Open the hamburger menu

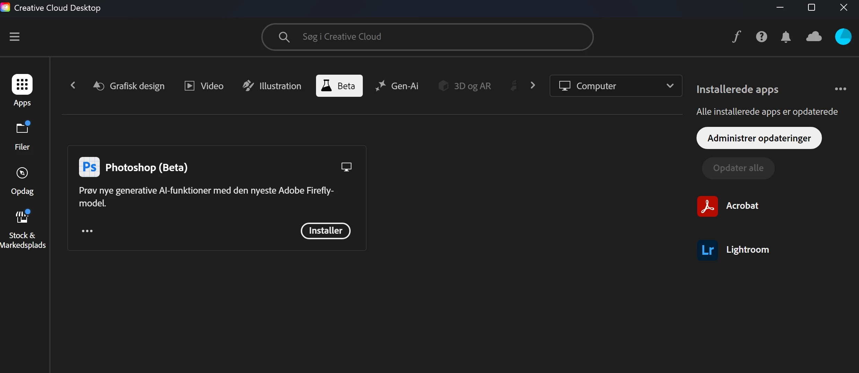pos(15,37)
